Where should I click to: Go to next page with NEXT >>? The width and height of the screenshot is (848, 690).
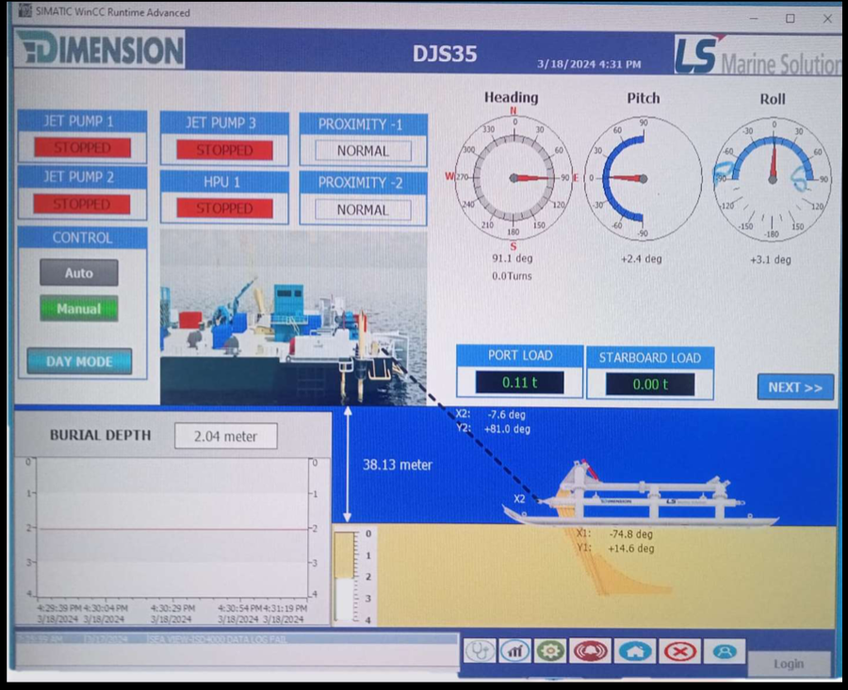[x=795, y=387]
